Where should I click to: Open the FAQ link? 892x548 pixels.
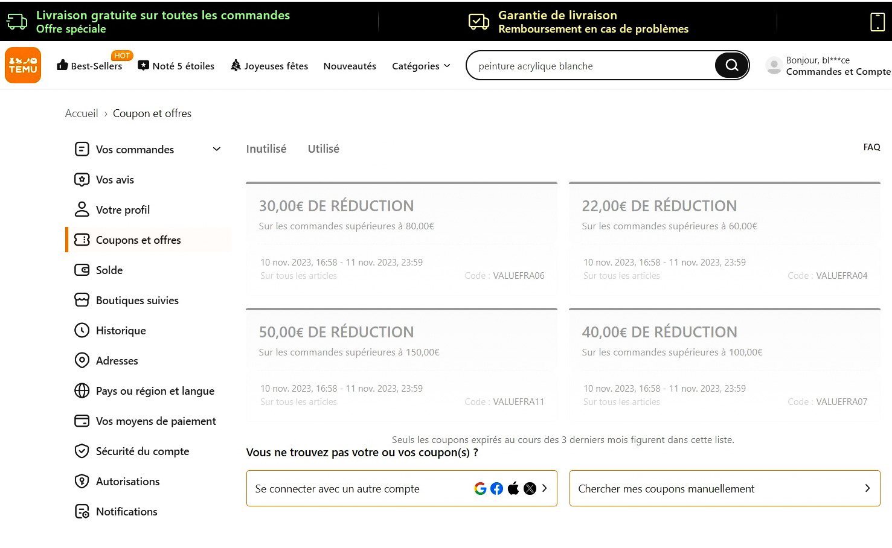(871, 147)
